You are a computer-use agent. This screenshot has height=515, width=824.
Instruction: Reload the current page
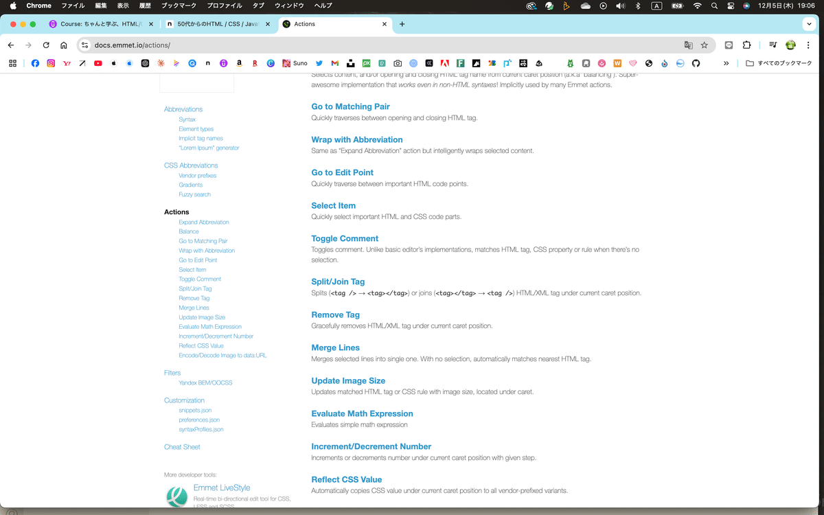pos(46,45)
